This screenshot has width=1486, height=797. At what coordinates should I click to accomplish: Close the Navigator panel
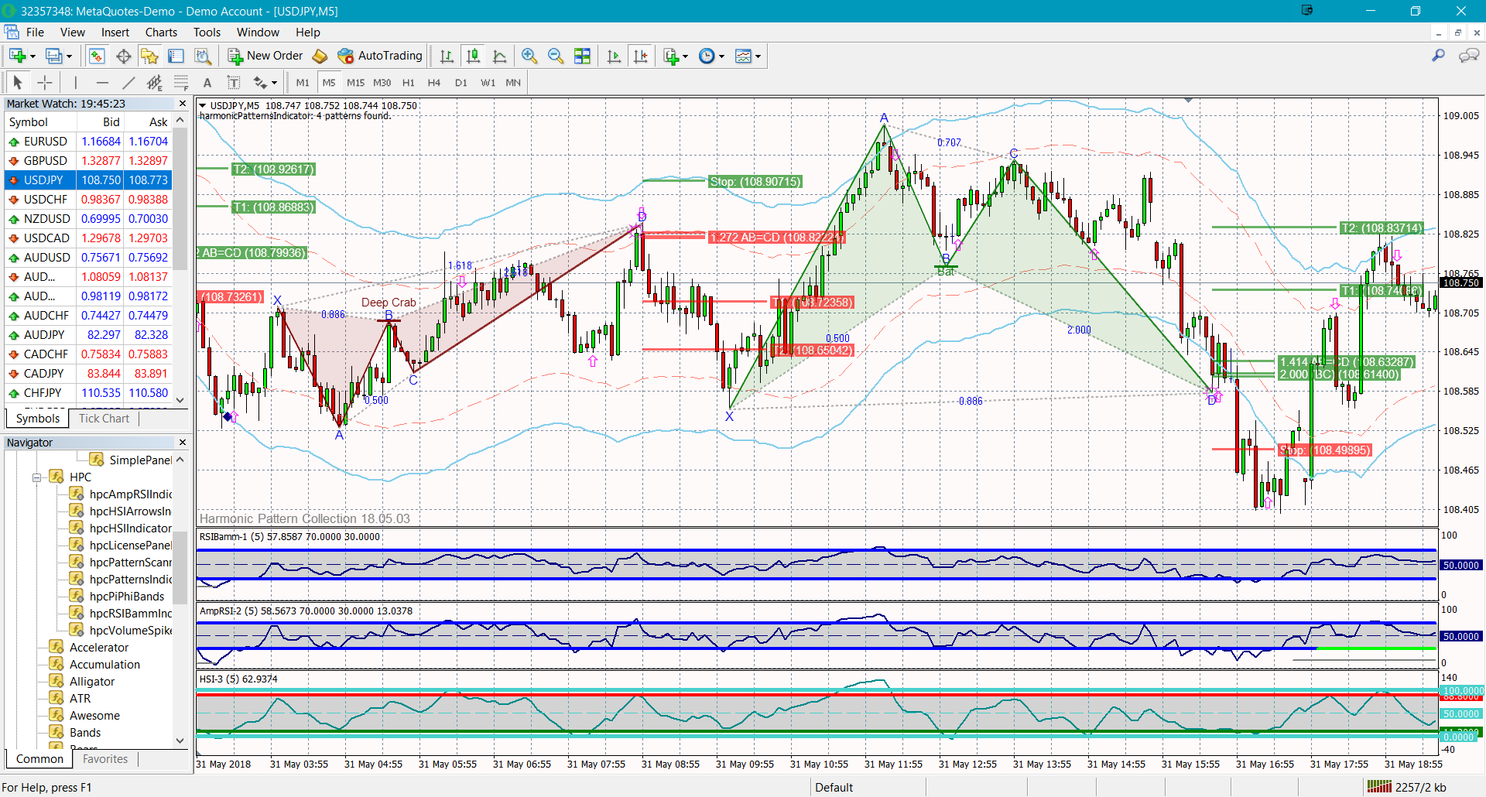click(x=183, y=443)
